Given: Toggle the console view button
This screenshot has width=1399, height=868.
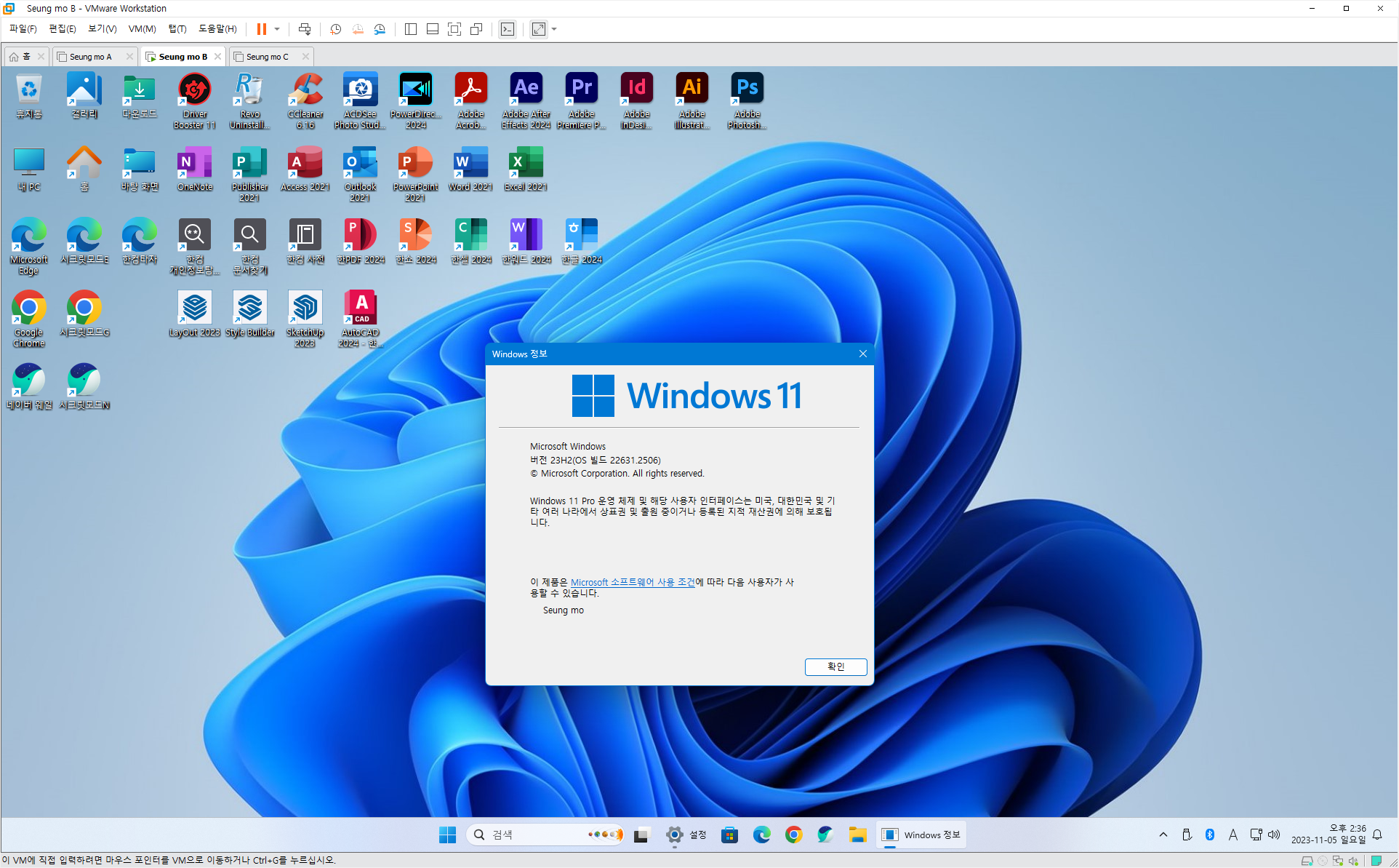Looking at the screenshot, I should point(508,29).
